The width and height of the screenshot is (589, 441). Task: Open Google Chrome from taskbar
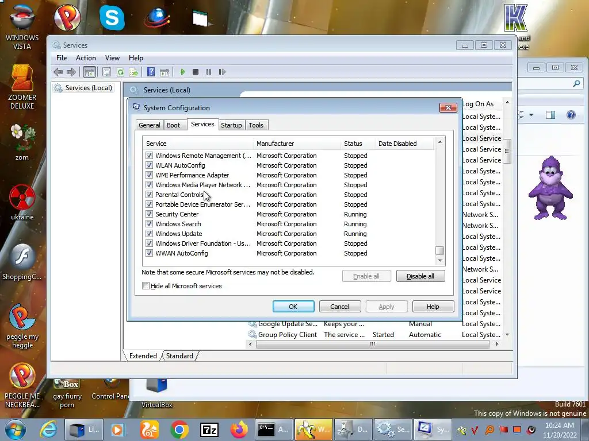(x=179, y=430)
